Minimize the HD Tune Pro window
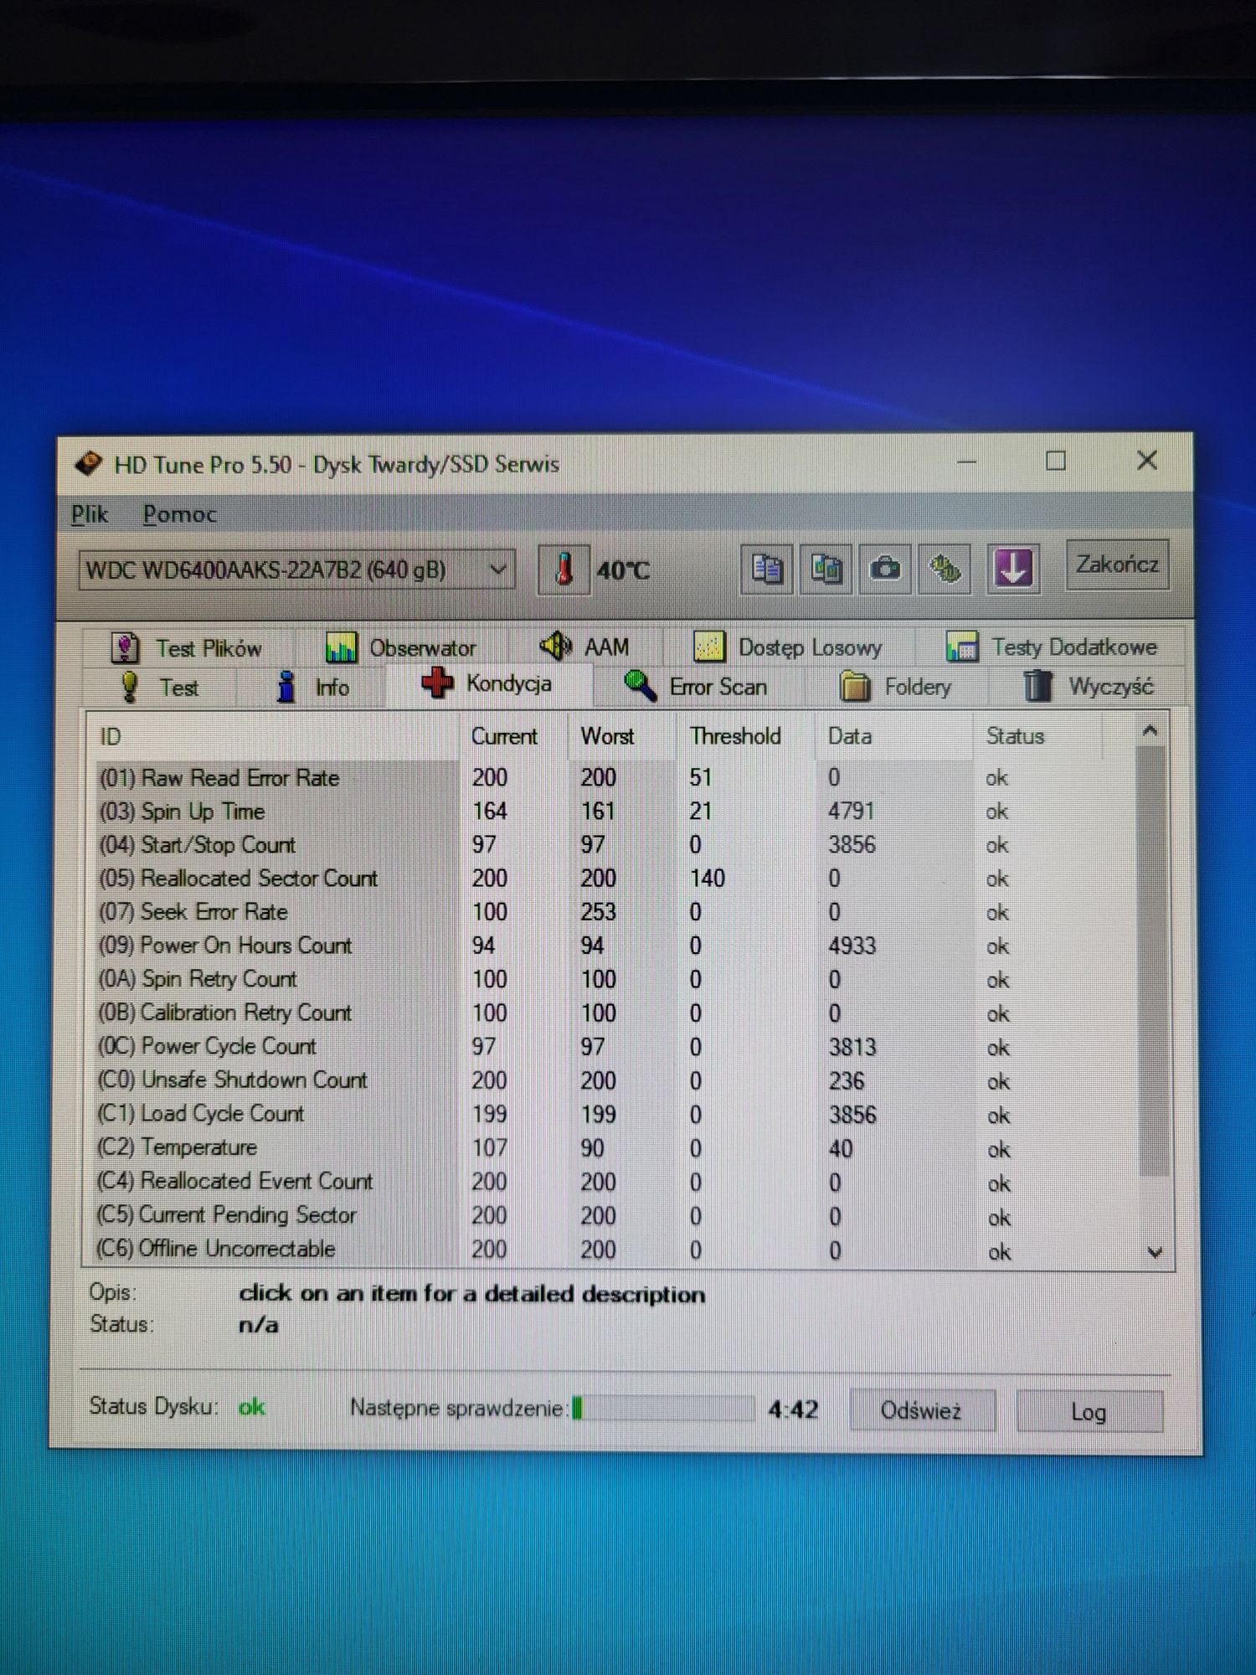 967,461
